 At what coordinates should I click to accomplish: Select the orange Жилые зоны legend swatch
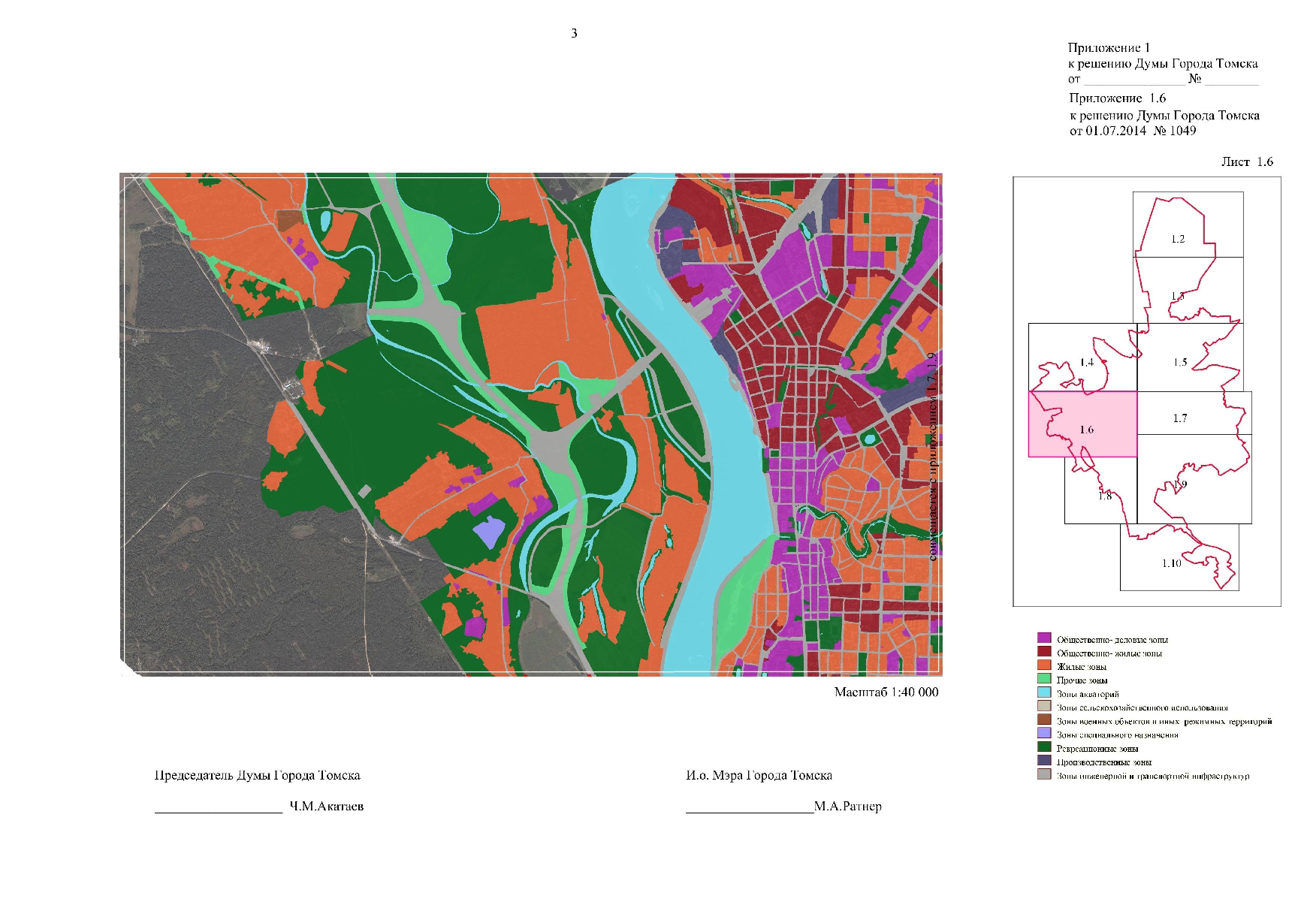click(x=1044, y=665)
